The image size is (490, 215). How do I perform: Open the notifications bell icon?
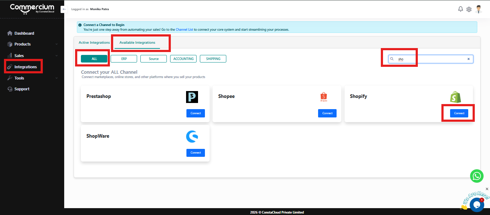click(x=461, y=9)
